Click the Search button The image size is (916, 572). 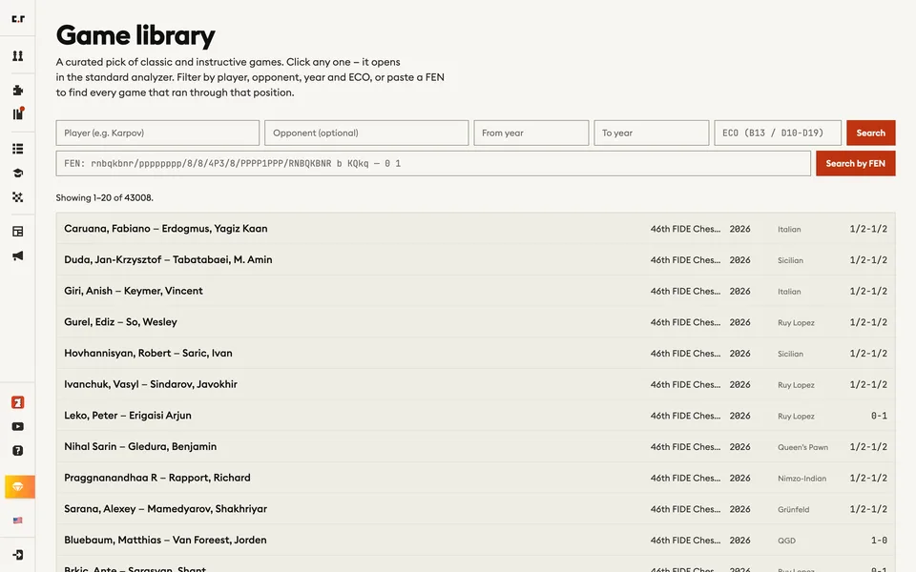click(870, 133)
